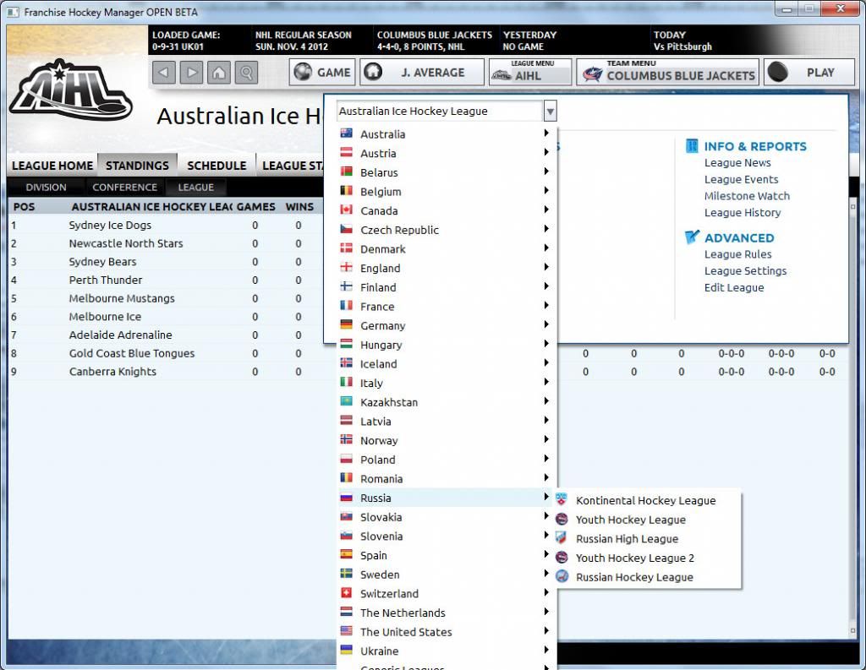Collapse the league selector dropdown arrow

(x=550, y=111)
